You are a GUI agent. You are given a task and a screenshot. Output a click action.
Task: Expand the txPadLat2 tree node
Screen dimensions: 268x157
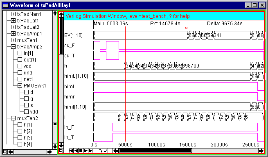[13, 27]
